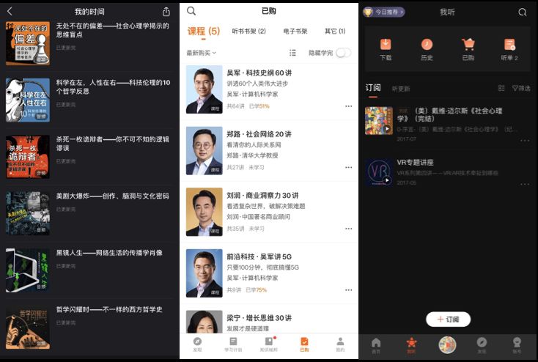
Task: Open more options for 吴军·科技史纲60讲
Action: 349,106
